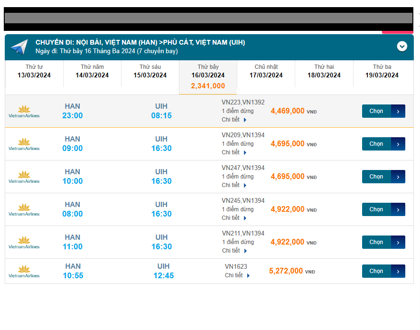Click the paper plane flight icon
420x330 pixels.
(x=19, y=47)
